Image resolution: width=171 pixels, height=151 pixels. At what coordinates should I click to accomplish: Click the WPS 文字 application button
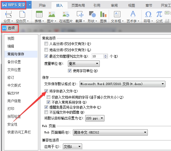[x=13, y=5]
